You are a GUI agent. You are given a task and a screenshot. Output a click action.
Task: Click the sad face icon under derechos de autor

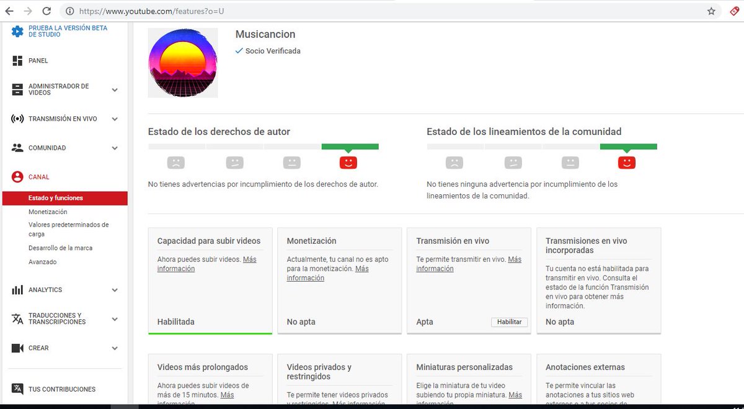pyautogui.click(x=176, y=163)
